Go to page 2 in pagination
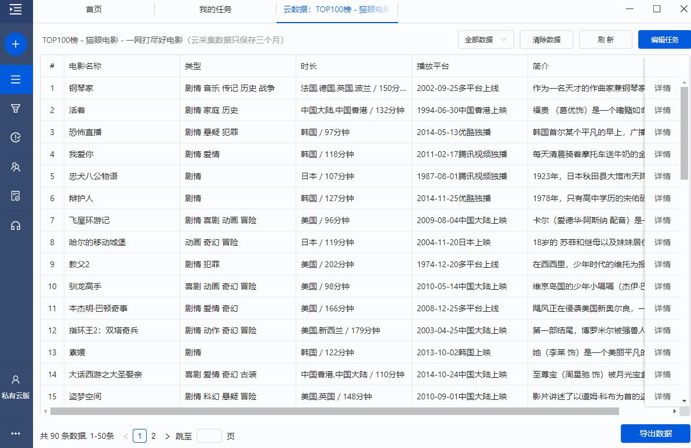 154,436
